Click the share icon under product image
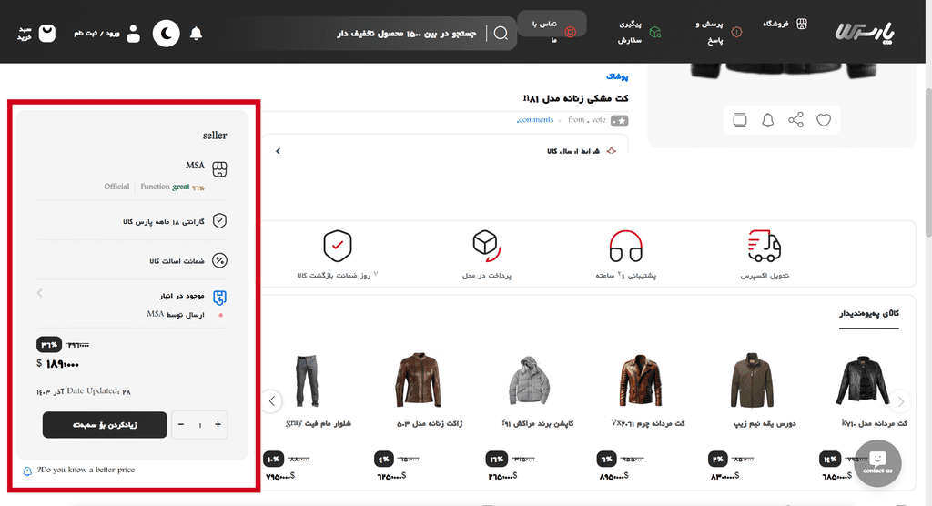 [x=795, y=120]
